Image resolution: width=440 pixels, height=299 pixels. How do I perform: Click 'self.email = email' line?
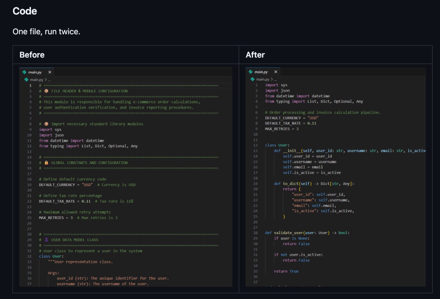point(303,167)
